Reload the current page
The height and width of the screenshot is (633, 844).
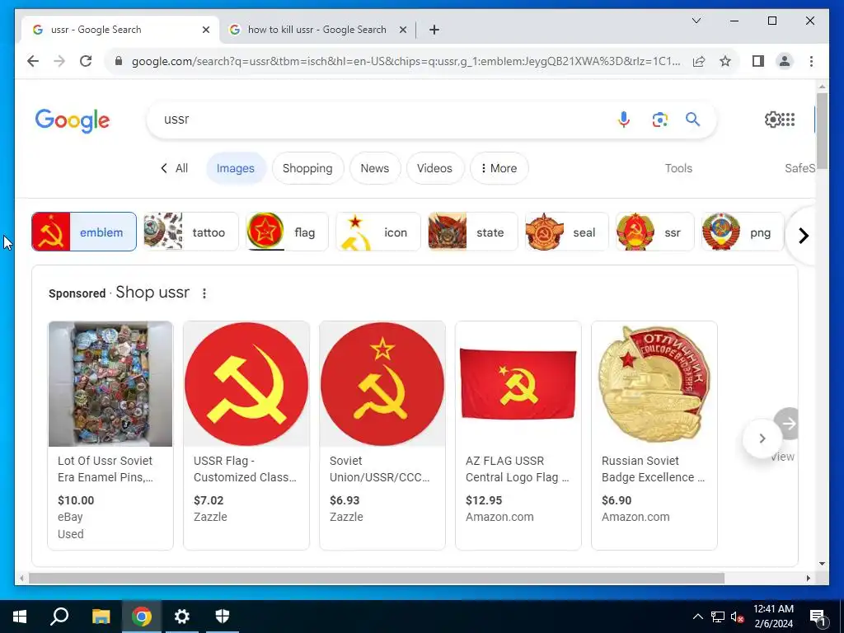pos(86,61)
